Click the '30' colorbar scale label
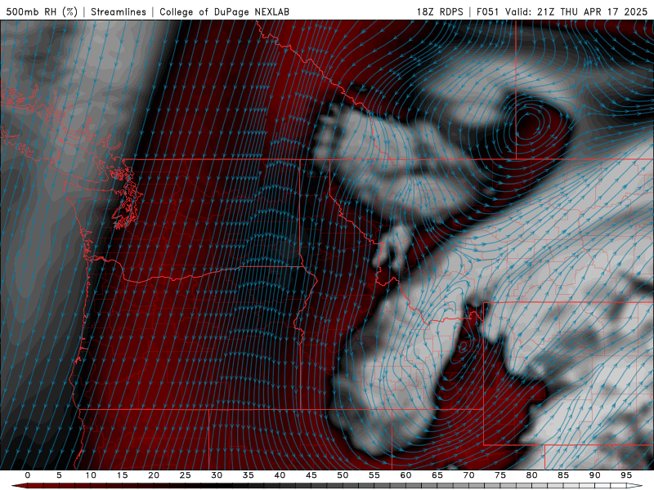 pos(217,475)
